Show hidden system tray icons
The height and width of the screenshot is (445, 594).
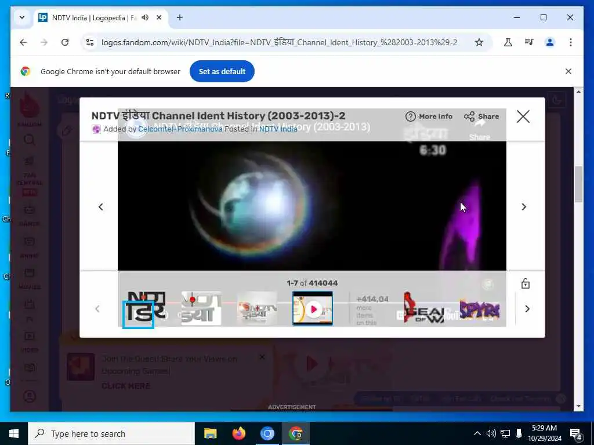(477, 433)
